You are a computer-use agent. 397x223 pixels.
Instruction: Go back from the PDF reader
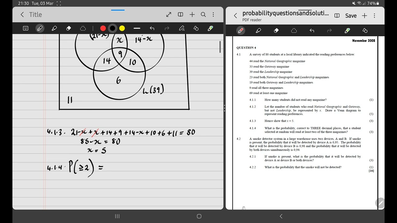235,15
